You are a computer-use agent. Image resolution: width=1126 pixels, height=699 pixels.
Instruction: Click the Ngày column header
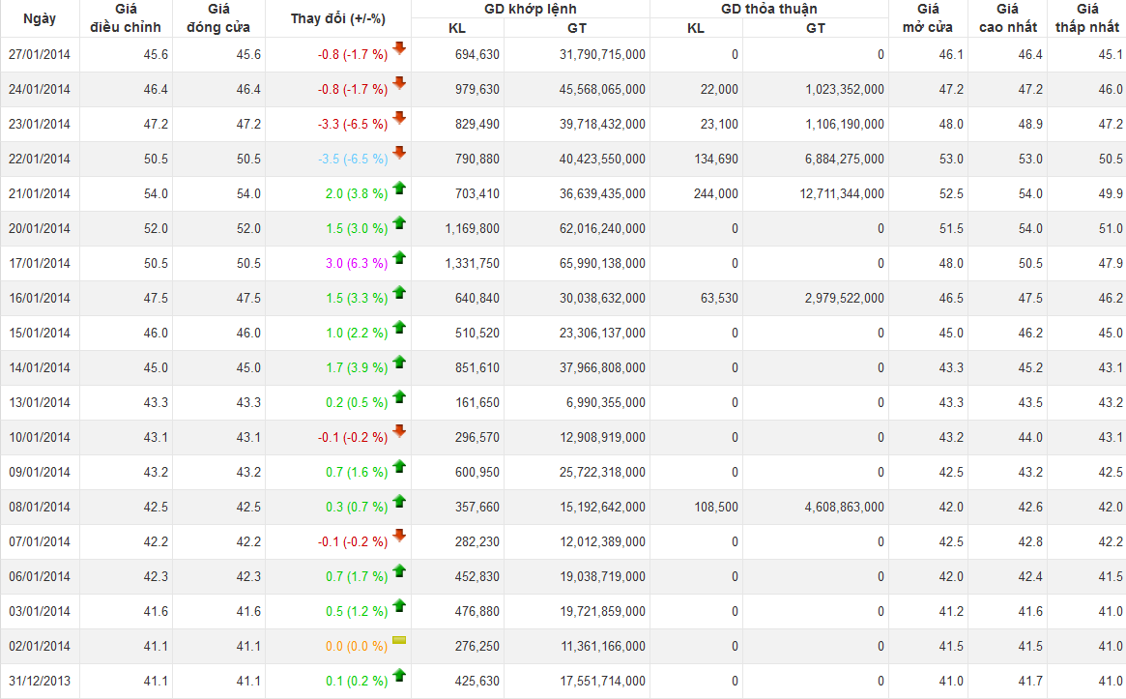click(40, 18)
